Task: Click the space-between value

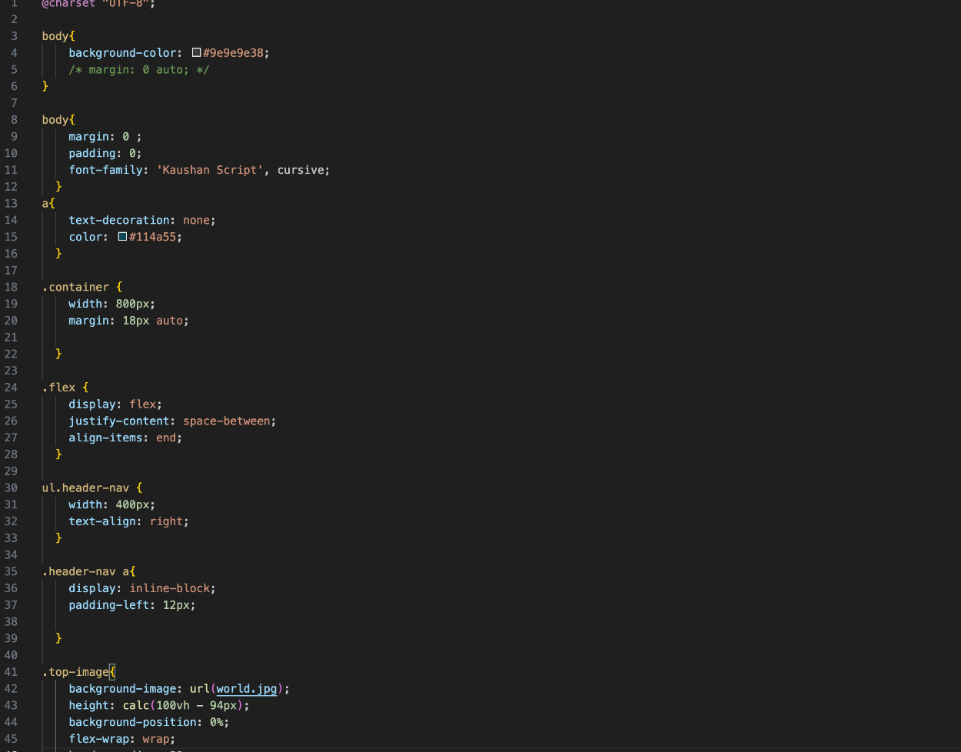Action: 227,421
